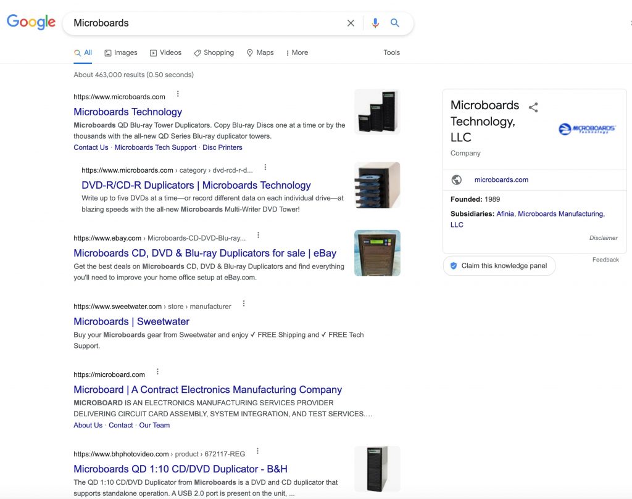Open Microboard Contract Electronics Manufacturing result
The width and height of the screenshot is (632, 499).
pyautogui.click(x=207, y=389)
